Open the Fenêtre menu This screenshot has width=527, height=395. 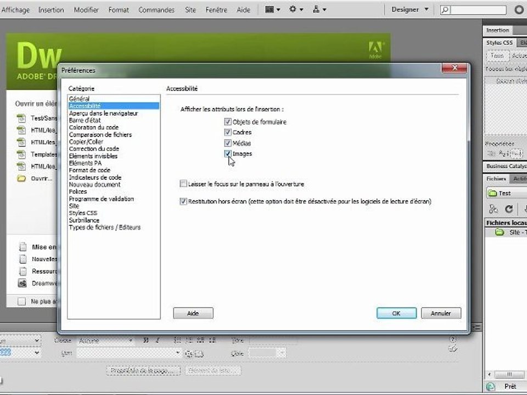coord(216,10)
